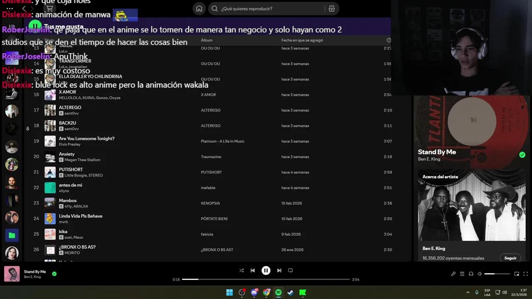The height and width of the screenshot is (299, 532).
Task: Expand hidden system tray icons chevron
Action: [468, 292]
